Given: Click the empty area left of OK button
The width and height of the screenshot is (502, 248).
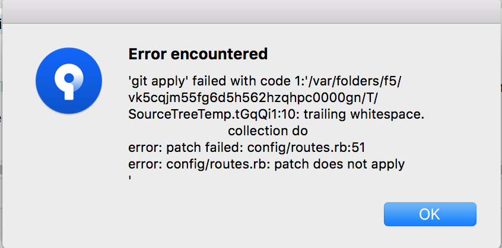Looking at the screenshot, I should 256,214.
